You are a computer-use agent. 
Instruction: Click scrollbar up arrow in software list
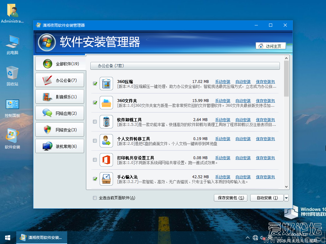[286, 58]
